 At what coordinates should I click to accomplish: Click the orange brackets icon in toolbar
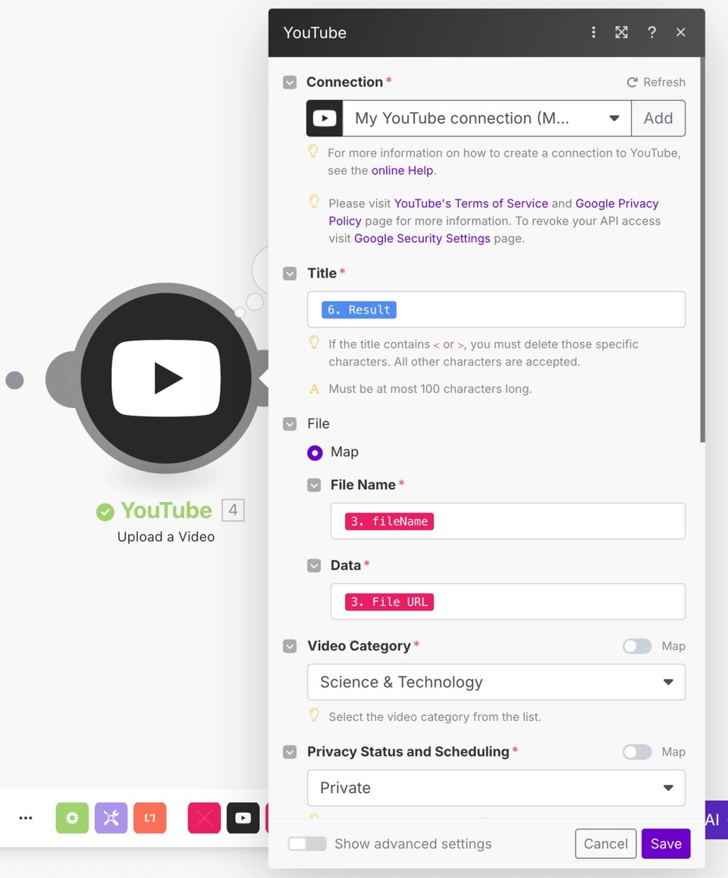(x=150, y=818)
